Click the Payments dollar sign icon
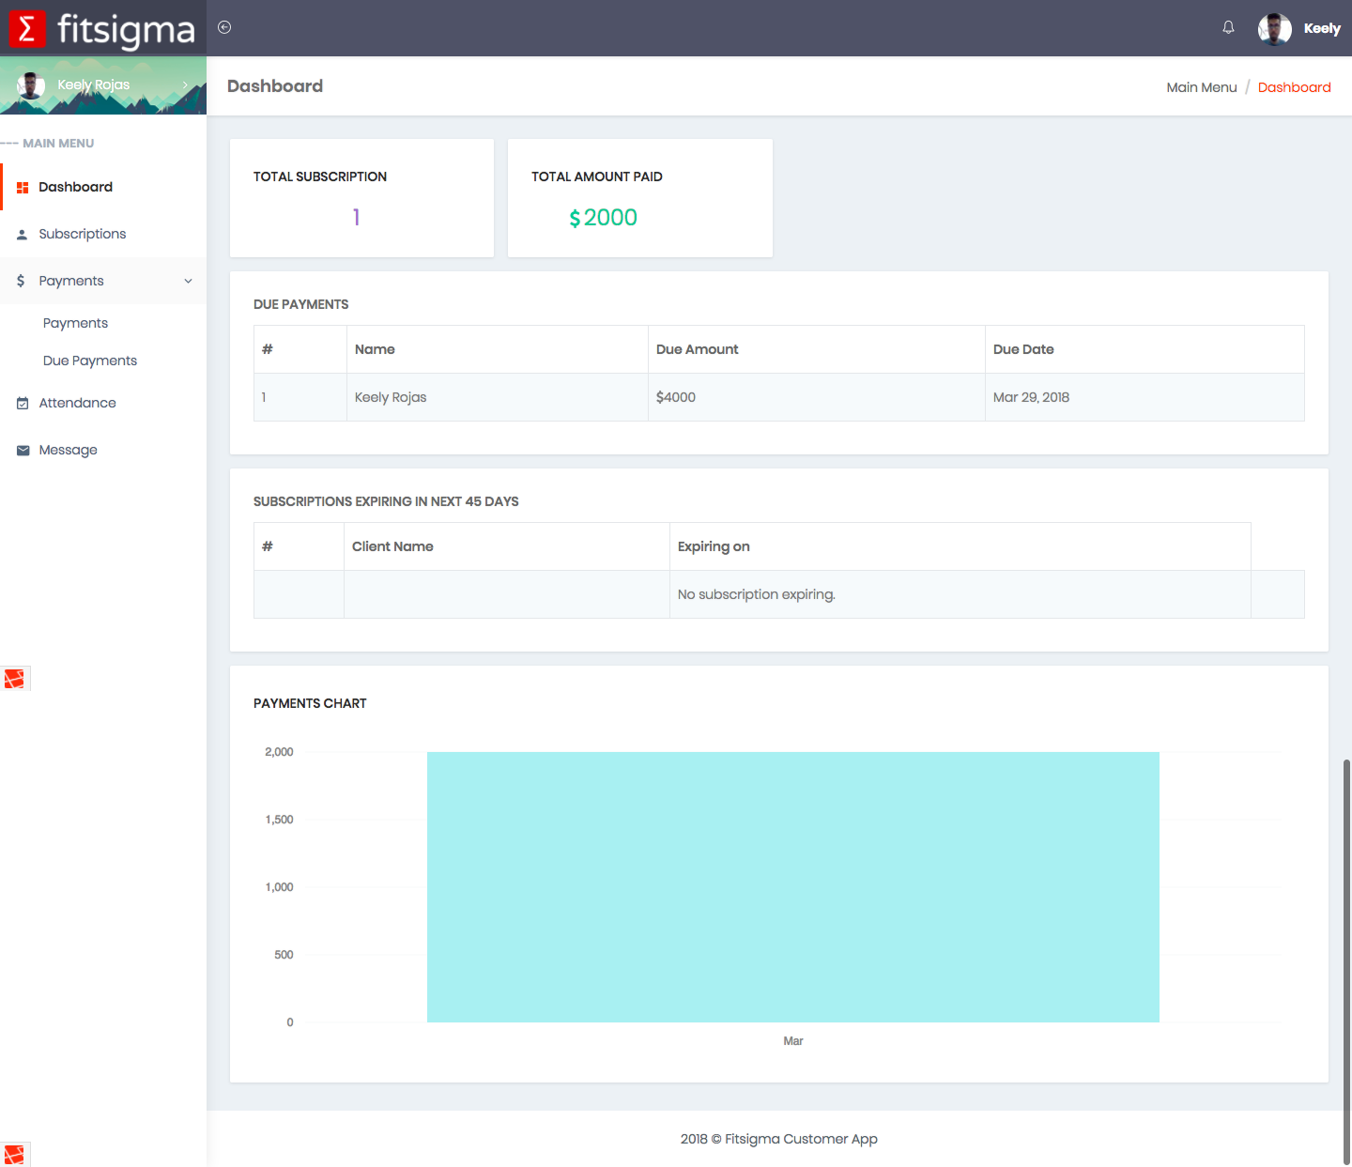The height and width of the screenshot is (1167, 1352). coord(21,281)
